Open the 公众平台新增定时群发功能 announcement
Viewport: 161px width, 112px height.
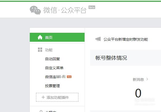point(126,39)
